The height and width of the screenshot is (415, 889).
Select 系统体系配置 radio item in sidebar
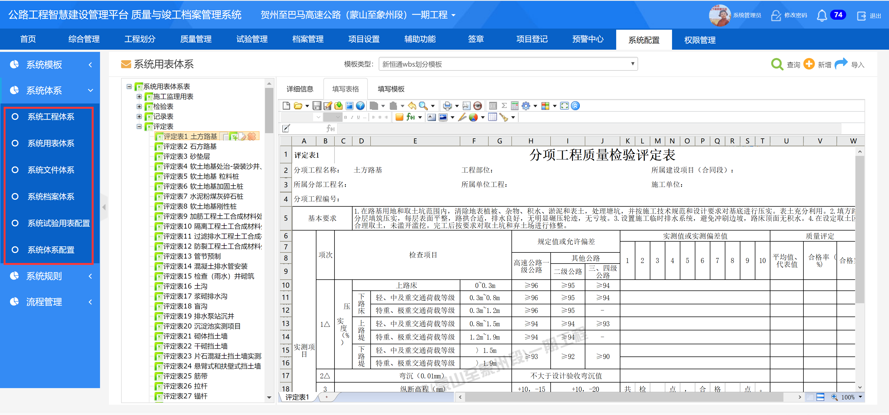(51, 250)
